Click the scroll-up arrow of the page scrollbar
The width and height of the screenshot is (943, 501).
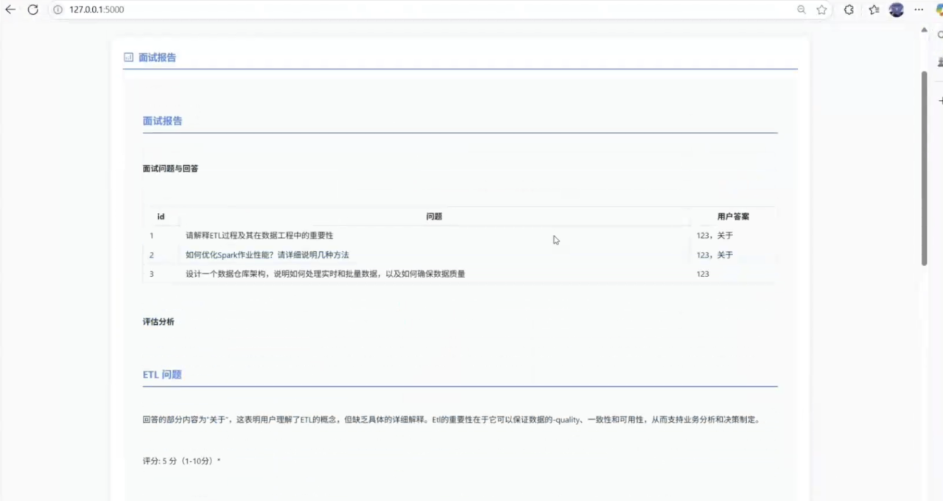925,30
